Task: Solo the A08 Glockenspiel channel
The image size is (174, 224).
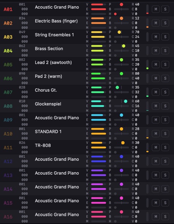Action: [x=165, y=106]
